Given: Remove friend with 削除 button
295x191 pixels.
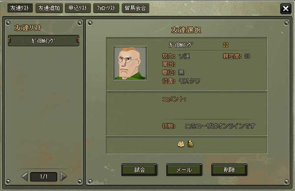Looking at the screenshot, I should (x=229, y=170).
